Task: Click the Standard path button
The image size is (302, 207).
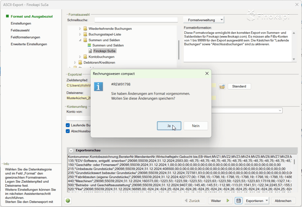Action: pyautogui.click(x=239, y=86)
